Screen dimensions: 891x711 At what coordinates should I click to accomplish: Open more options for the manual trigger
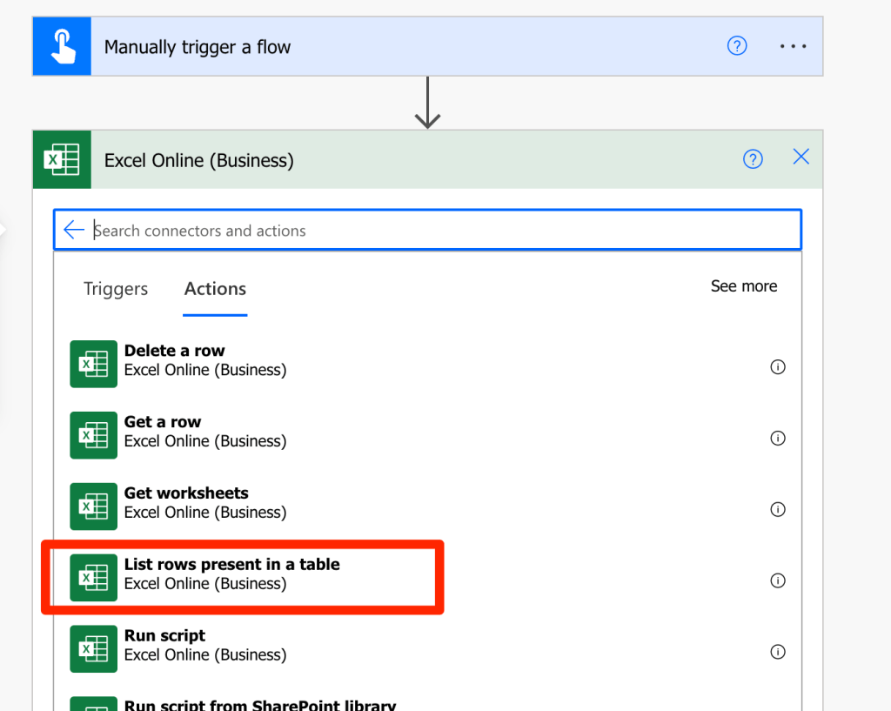793,45
